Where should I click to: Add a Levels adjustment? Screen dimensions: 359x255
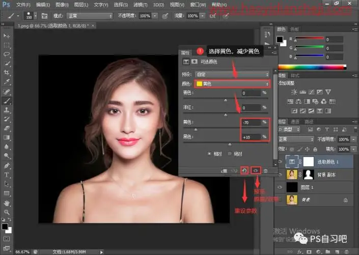coord(302,92)
